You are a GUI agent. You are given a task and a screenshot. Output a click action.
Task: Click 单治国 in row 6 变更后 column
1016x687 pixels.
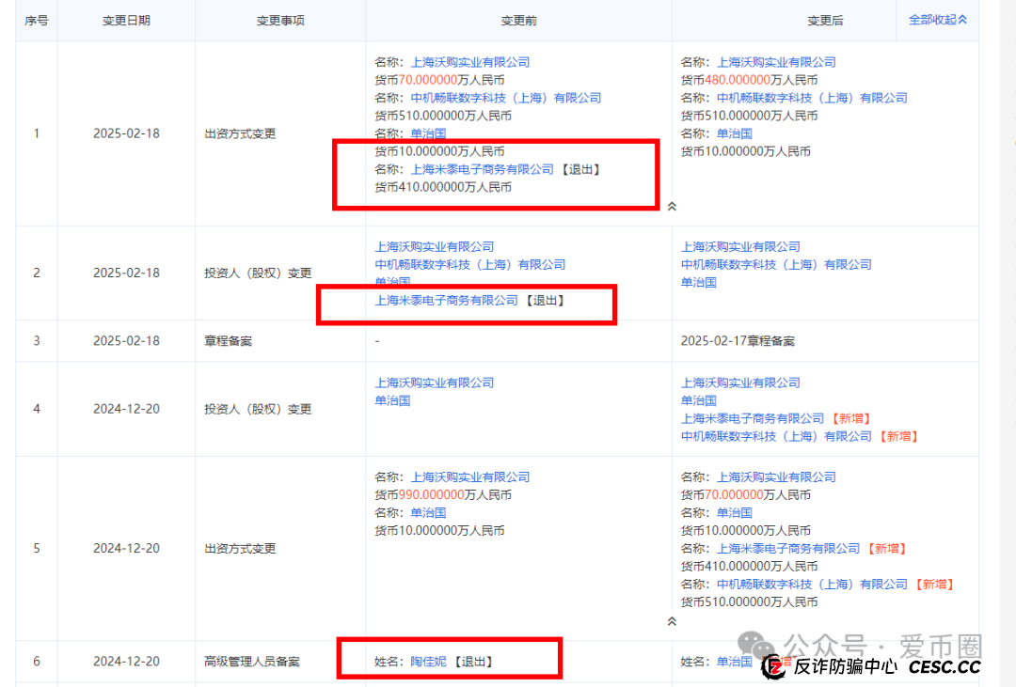pyautogui.click(x=735, y=661)
